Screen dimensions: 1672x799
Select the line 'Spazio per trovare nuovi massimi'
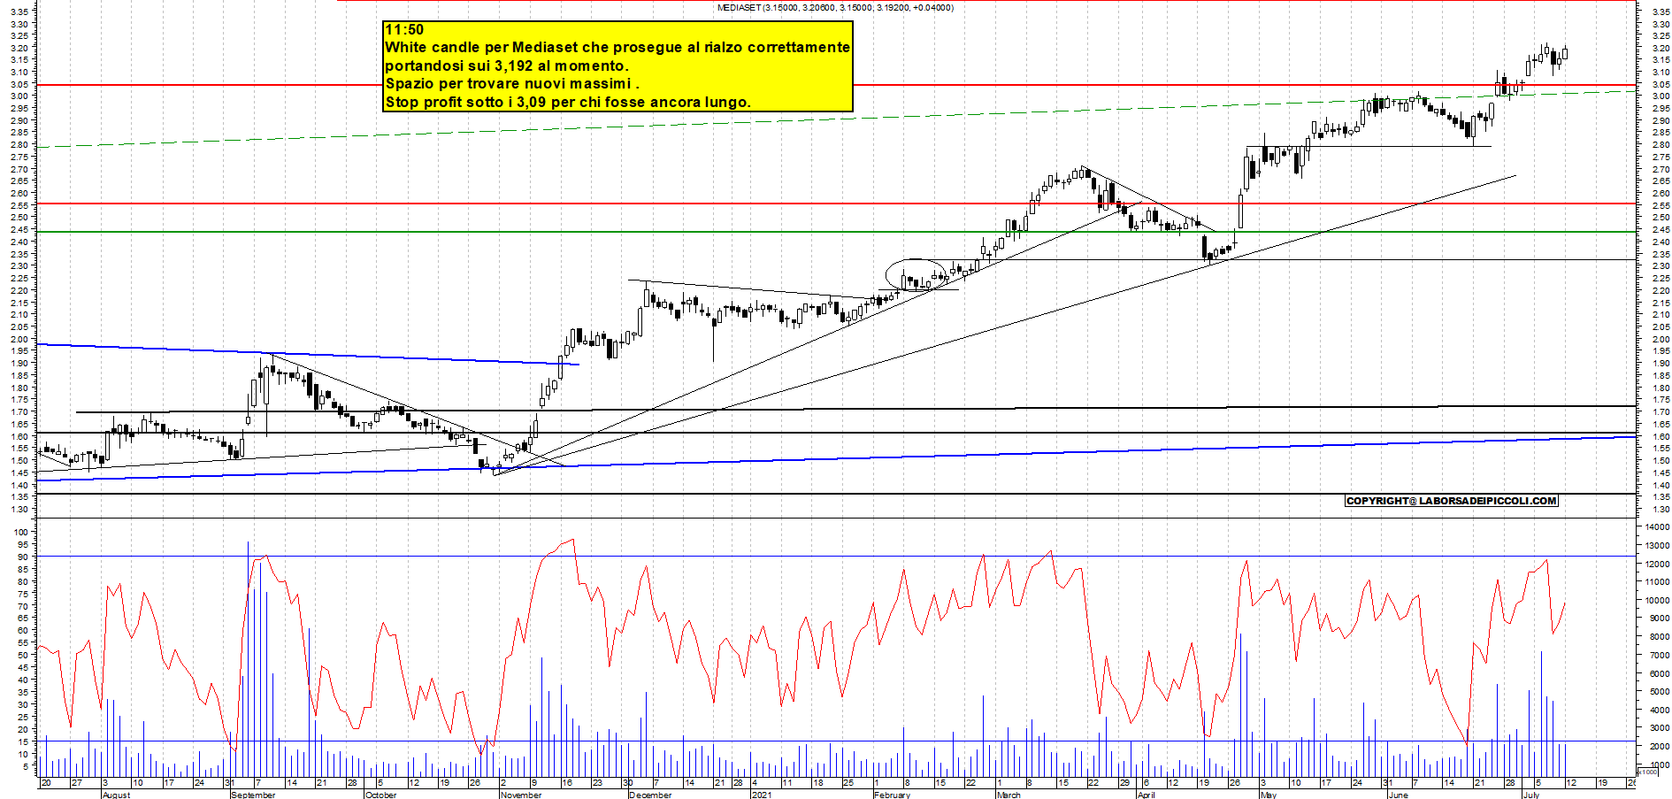pos(510,83)
